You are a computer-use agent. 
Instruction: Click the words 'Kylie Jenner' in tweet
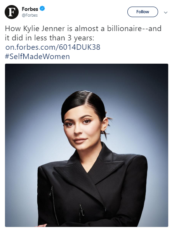point(44,28)
